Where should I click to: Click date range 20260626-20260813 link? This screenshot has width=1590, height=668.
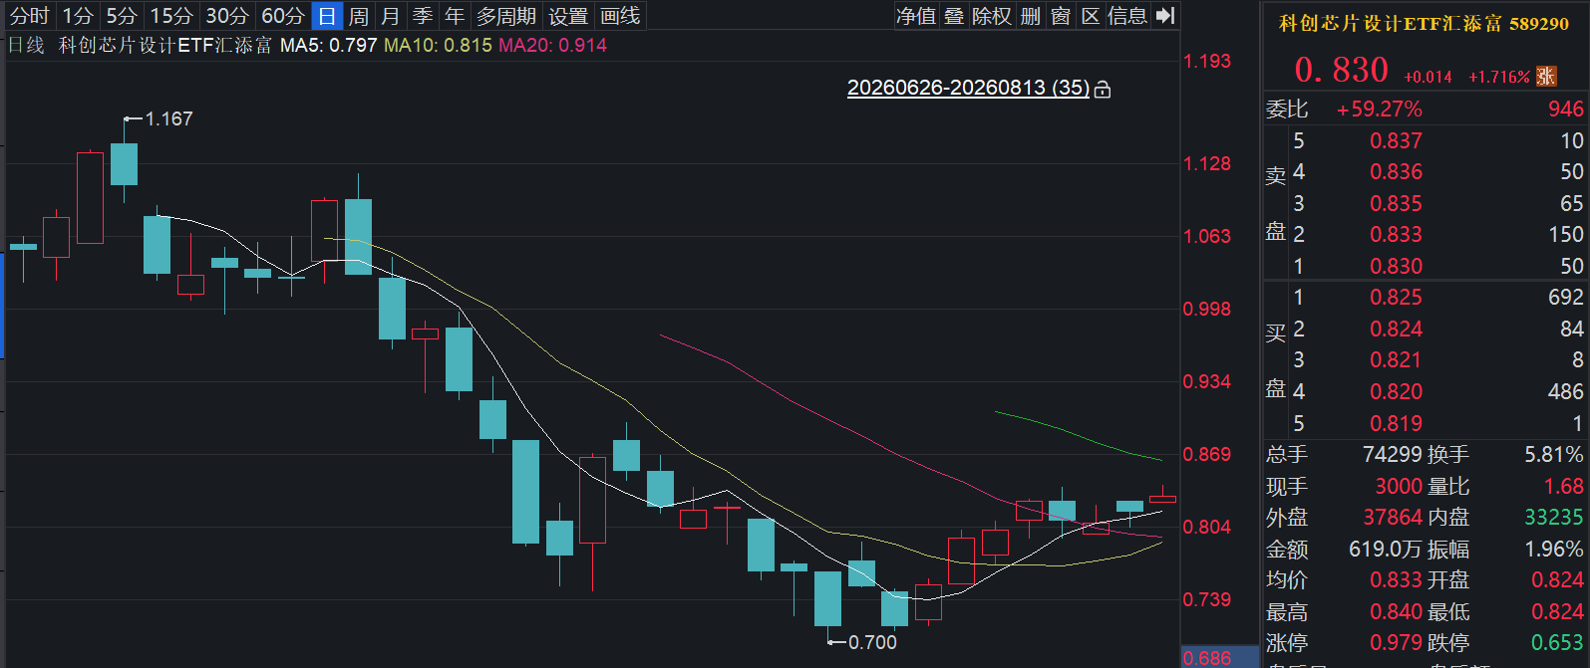click(x=968, y=88)
